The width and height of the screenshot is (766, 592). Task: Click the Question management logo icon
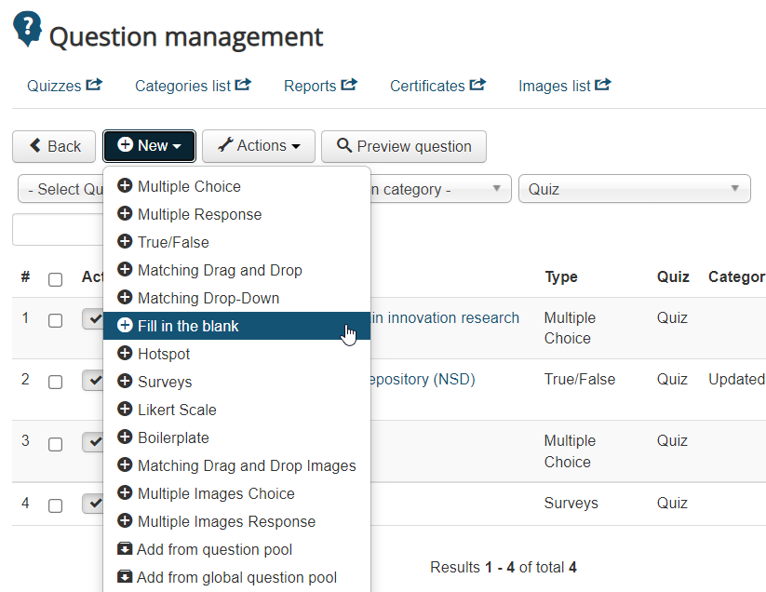click(28, 30)
